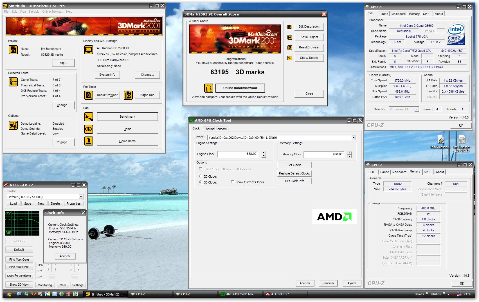Select the 2D Clocks radio button
Screen dimensions: 479x302
pos(201,176)
